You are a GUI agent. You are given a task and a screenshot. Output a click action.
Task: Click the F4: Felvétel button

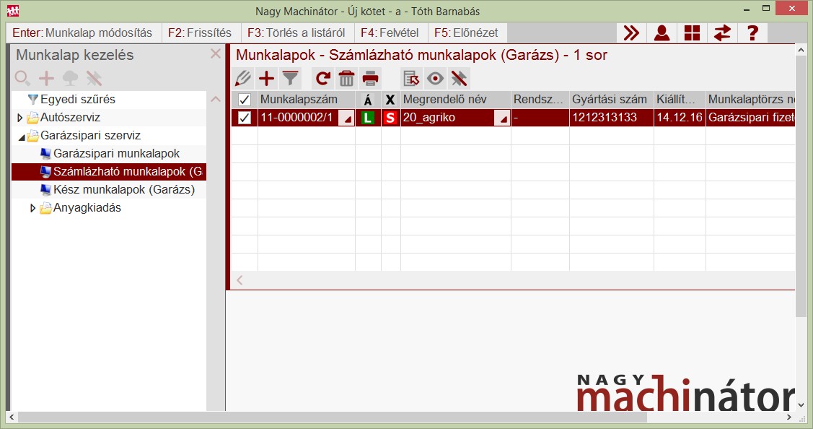390,32
